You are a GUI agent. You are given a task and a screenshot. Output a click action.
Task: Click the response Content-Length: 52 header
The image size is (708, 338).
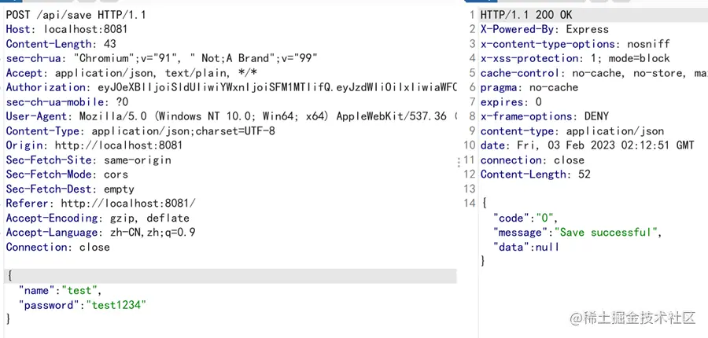[535, 175]
